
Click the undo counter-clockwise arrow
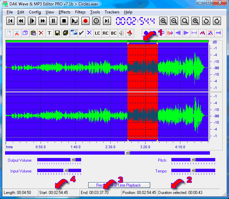(206, 21)
